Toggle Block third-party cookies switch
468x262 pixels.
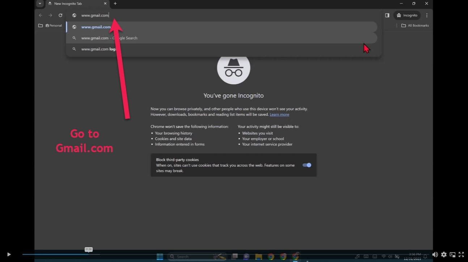307,165
